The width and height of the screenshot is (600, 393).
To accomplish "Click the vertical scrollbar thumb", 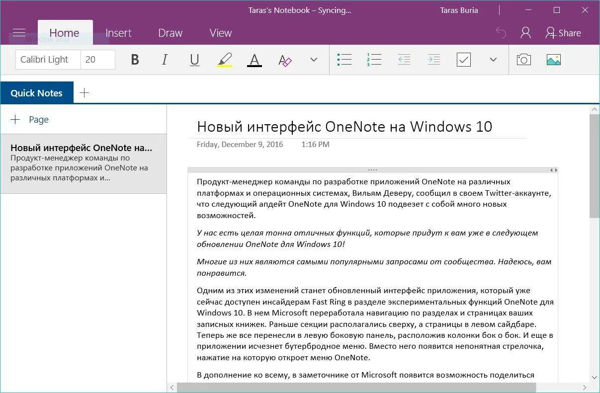I will (x=595, y=166).
